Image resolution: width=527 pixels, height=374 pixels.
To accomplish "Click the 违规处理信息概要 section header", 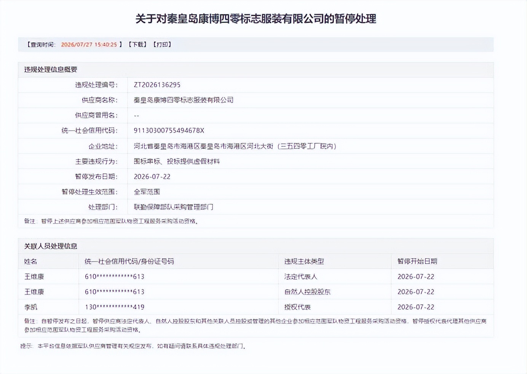I will [51, 69].
